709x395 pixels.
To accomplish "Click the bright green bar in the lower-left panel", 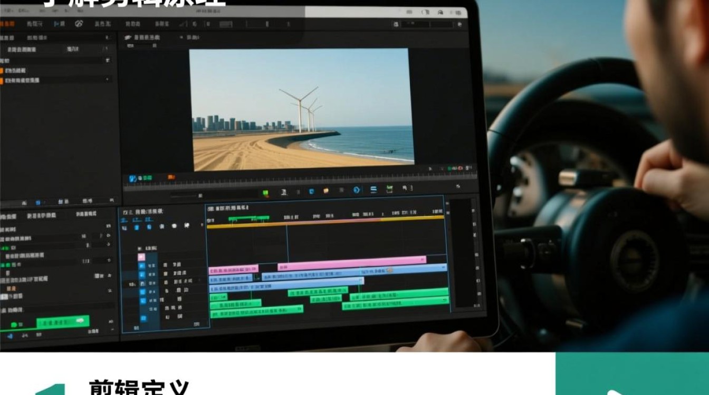I will click(x=63, y=321).
